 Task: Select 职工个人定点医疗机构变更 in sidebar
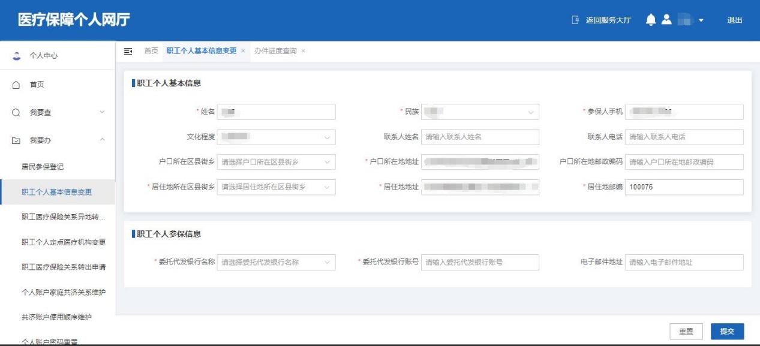[x=64, y=242]
